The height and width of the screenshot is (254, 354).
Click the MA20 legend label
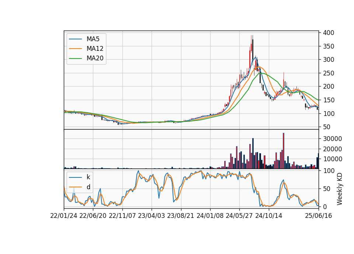click(x=95, y=59)
